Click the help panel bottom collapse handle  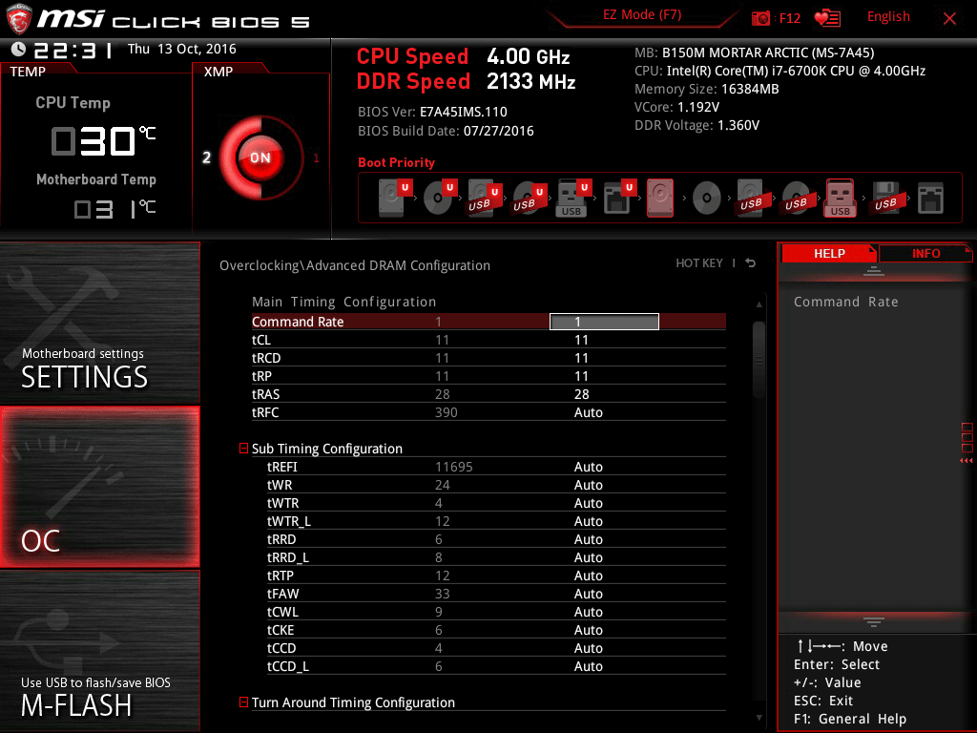pyautogui.click(x=874, y=621)
